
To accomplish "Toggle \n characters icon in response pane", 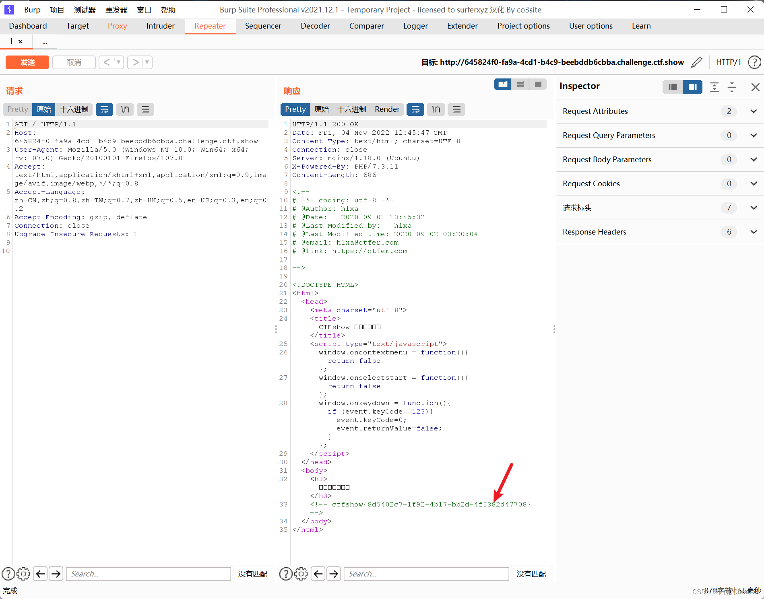I will click(x=436, y=109).
